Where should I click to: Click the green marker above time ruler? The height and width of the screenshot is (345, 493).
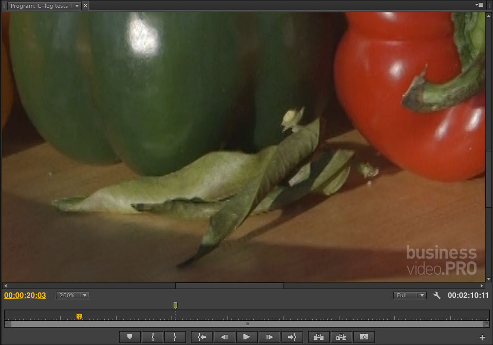pyautogui.click(x=176, y=305)
